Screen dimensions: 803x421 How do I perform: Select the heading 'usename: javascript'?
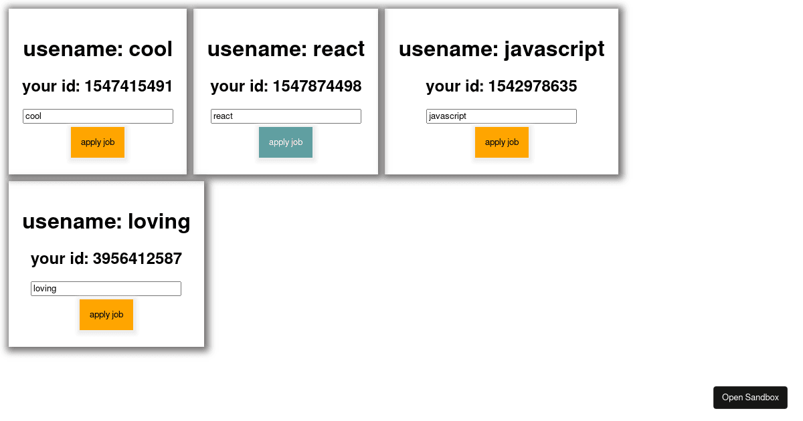point(501,49)
